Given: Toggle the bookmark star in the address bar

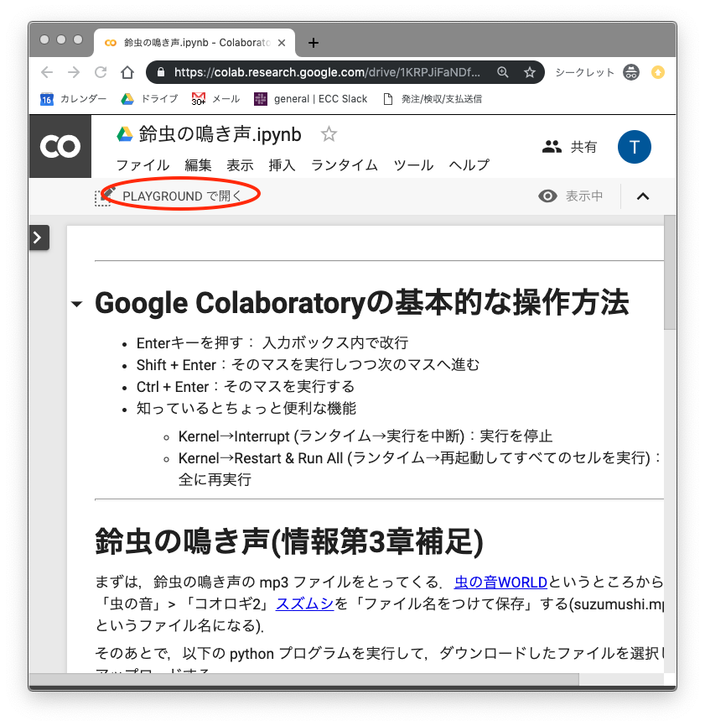Looking at the screenshot, I should pos(530,72).
